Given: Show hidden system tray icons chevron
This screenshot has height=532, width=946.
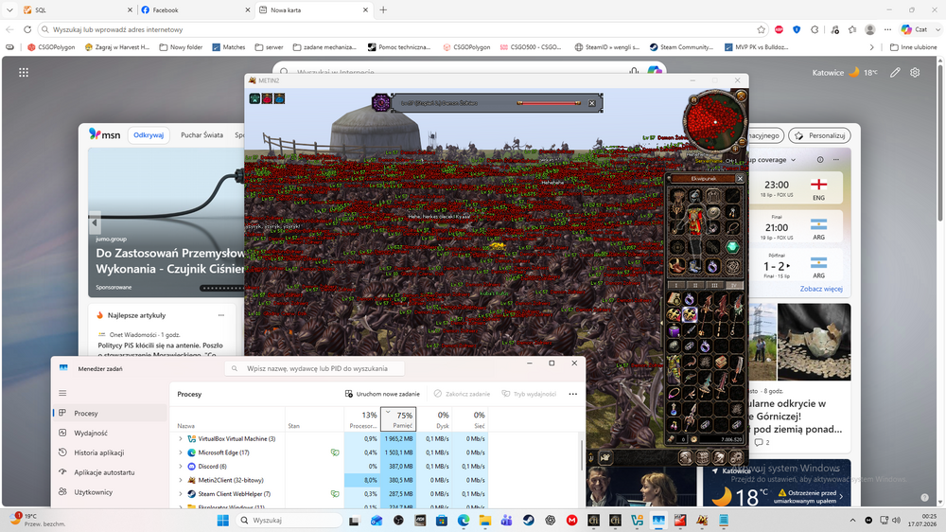Looking at the screenshot, I should tap(852, 521).
